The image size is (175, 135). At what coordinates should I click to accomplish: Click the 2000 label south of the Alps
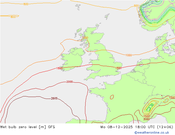147,119
